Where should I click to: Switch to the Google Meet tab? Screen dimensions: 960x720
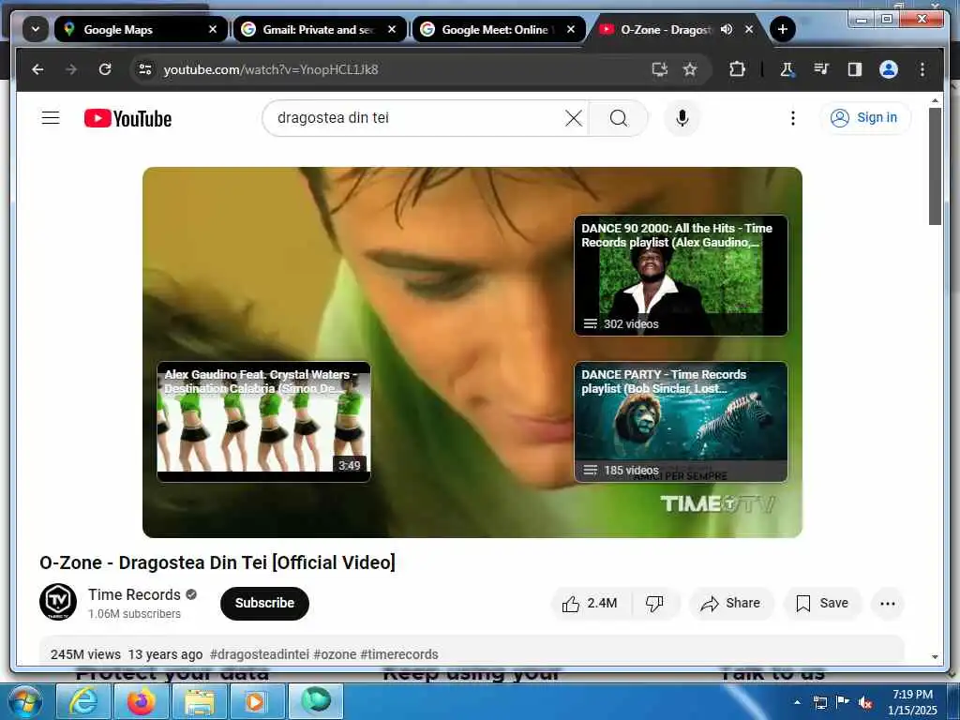tap(499, 29)
